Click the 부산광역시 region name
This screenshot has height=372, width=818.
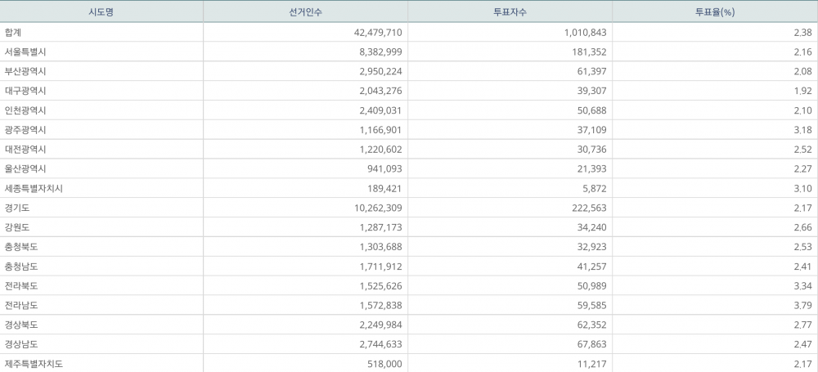[25, 71]
